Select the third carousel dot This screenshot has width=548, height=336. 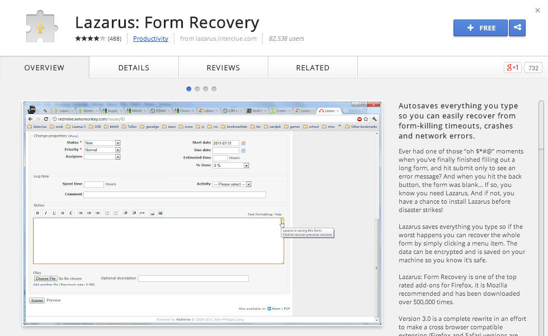(x=206, y=89)
